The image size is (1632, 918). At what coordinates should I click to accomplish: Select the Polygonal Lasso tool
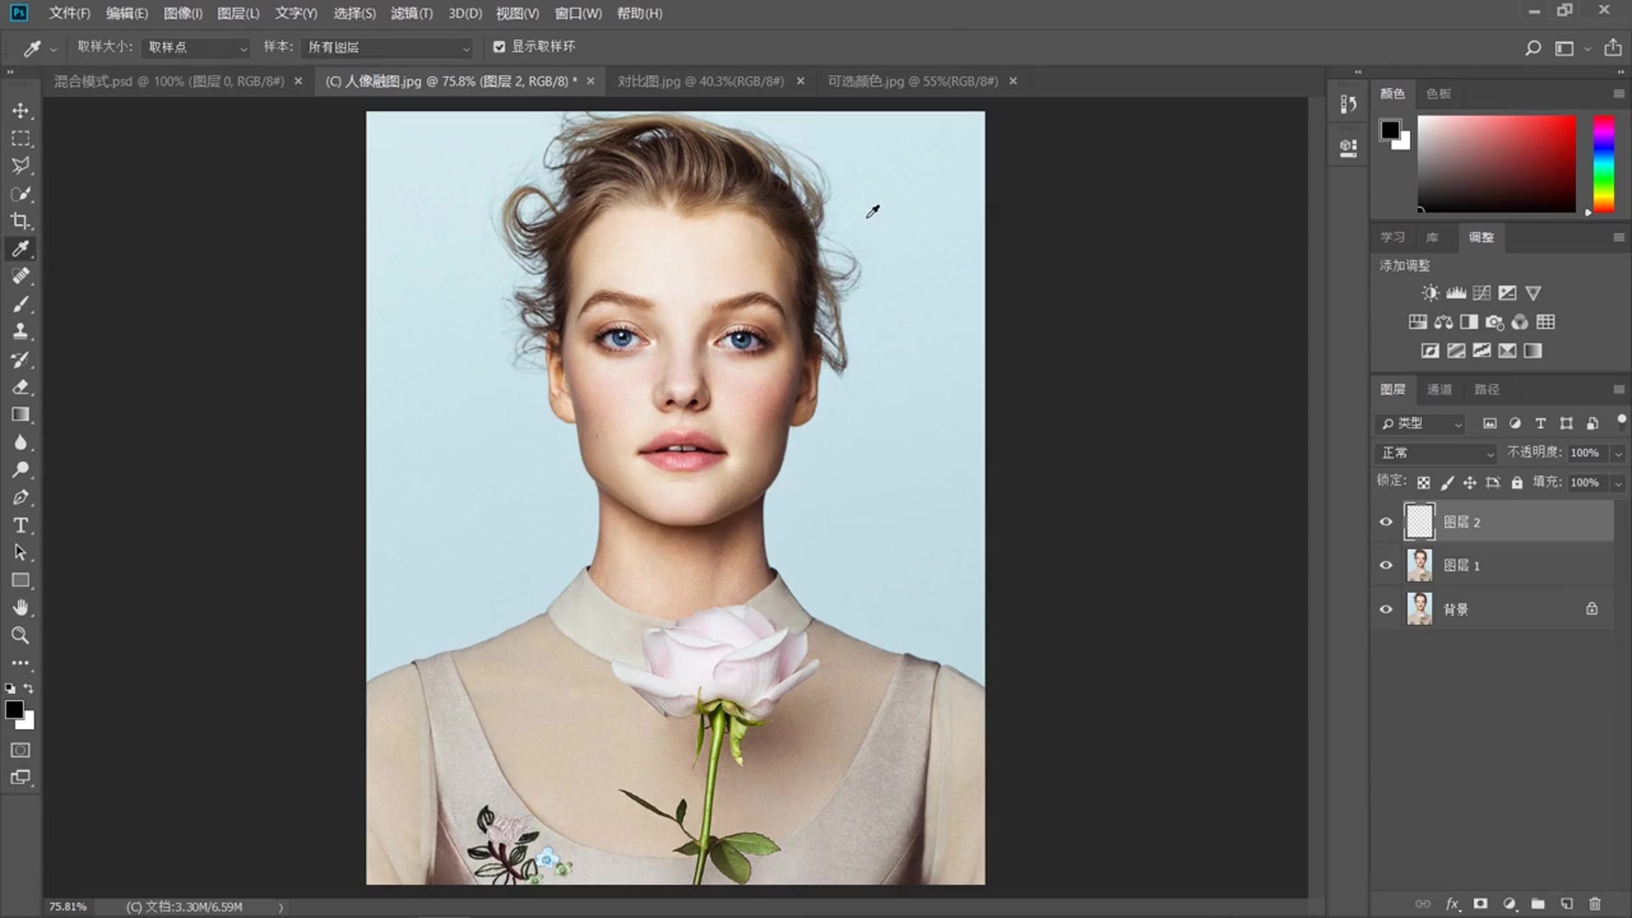coord(20,166)
